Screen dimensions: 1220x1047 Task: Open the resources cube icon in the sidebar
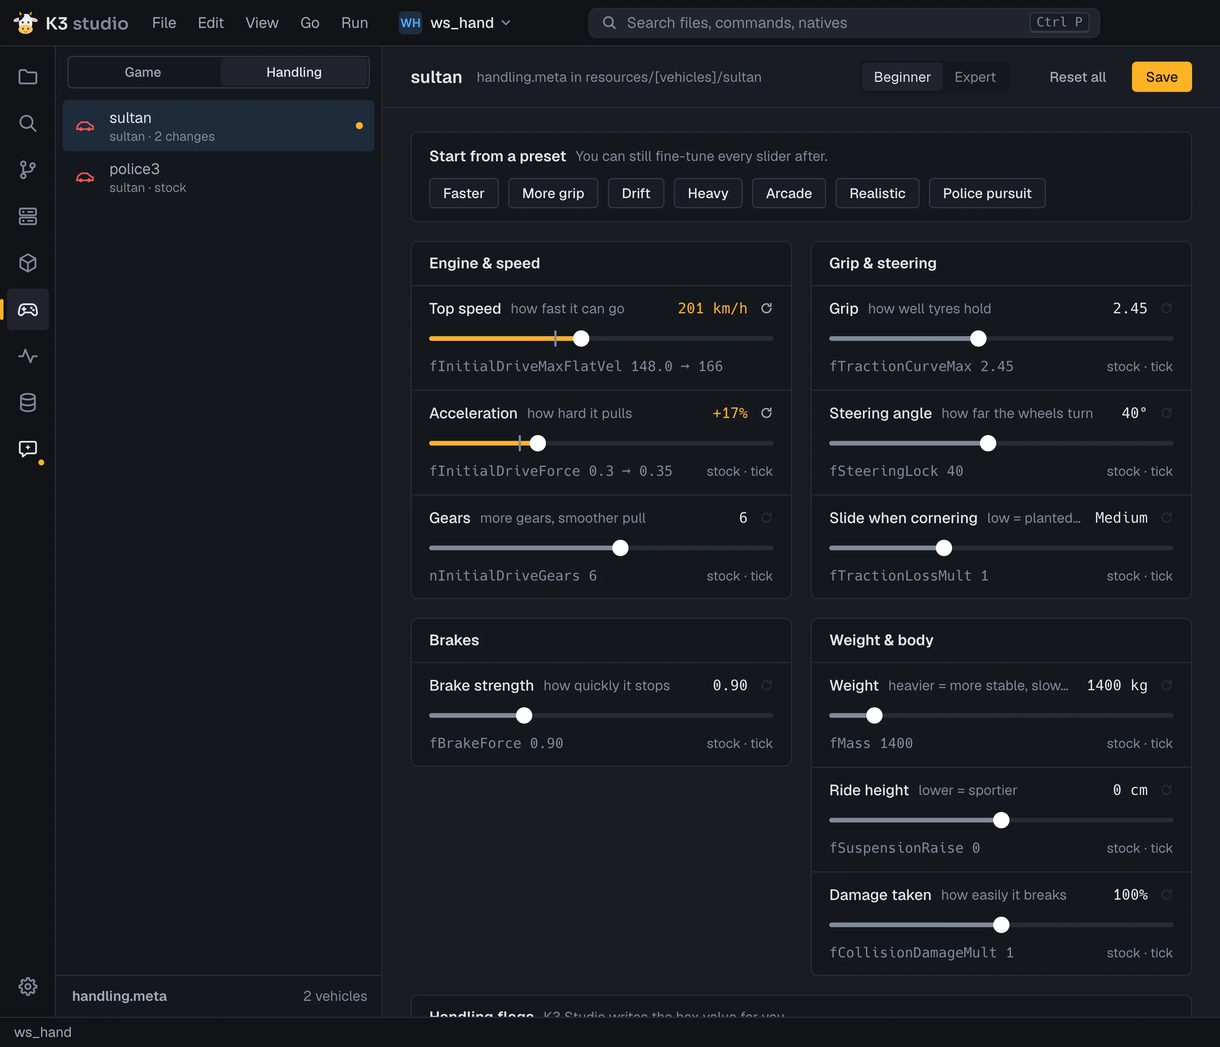(28, 263)
